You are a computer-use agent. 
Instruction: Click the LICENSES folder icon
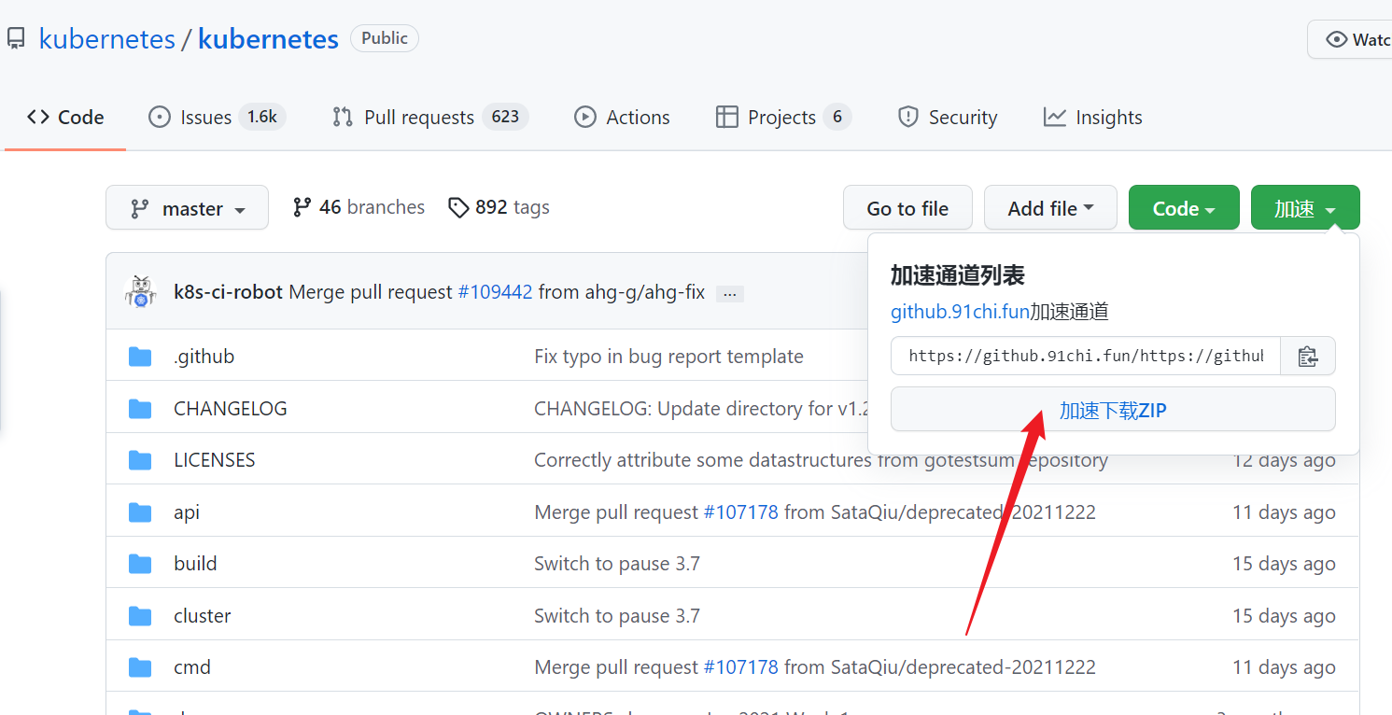click(x=140, y=460)
